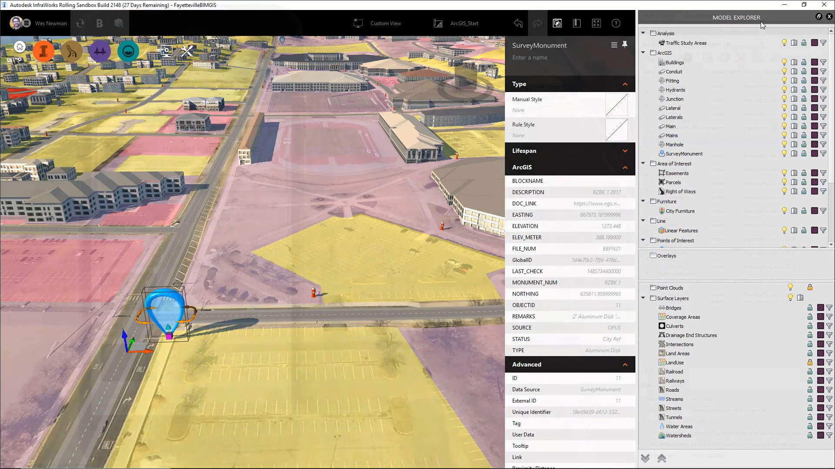Image resolution: width=835 pixels, height=469 pixels.
Task: Click the redo arrow in top bar
Action: tap(538, 23)
